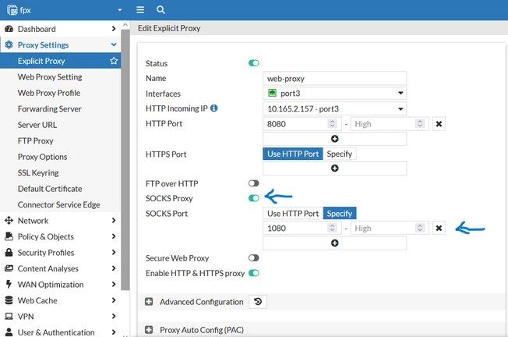Click the sidebar vertical scrollbar
Screen dimensions: 508x337
(x=125, y=160)
